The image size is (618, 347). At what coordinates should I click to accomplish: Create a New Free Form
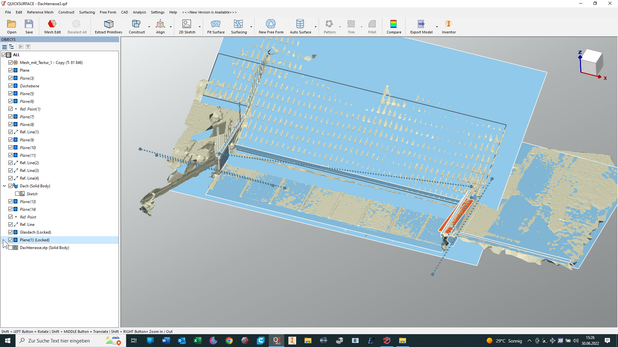(271, 26)
